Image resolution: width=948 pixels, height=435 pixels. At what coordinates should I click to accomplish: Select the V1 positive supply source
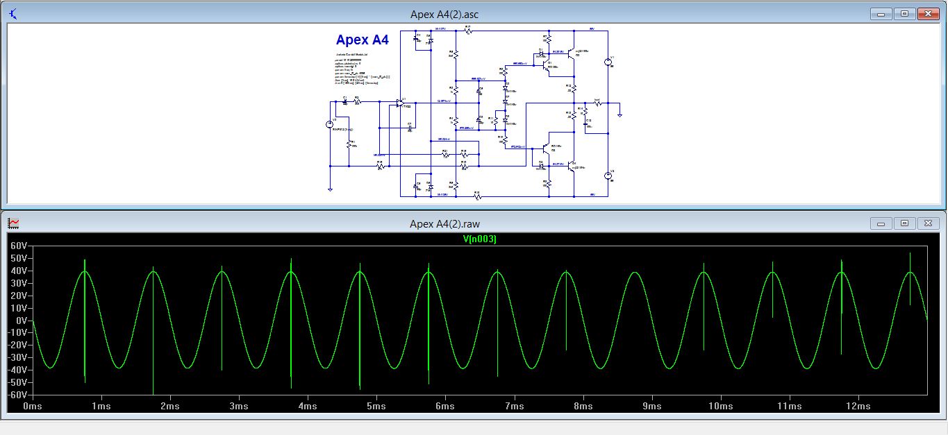[608, 62]
